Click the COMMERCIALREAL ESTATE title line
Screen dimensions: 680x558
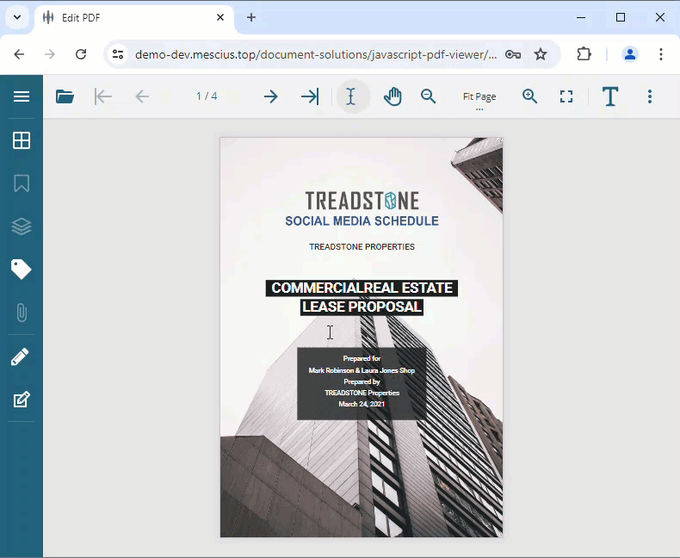pos(362,288)
